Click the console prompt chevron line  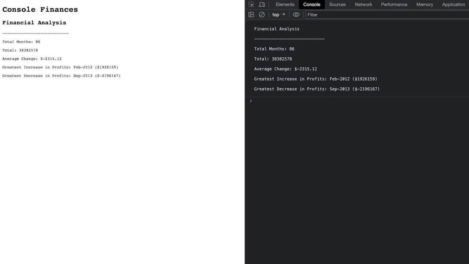point(347,101)
